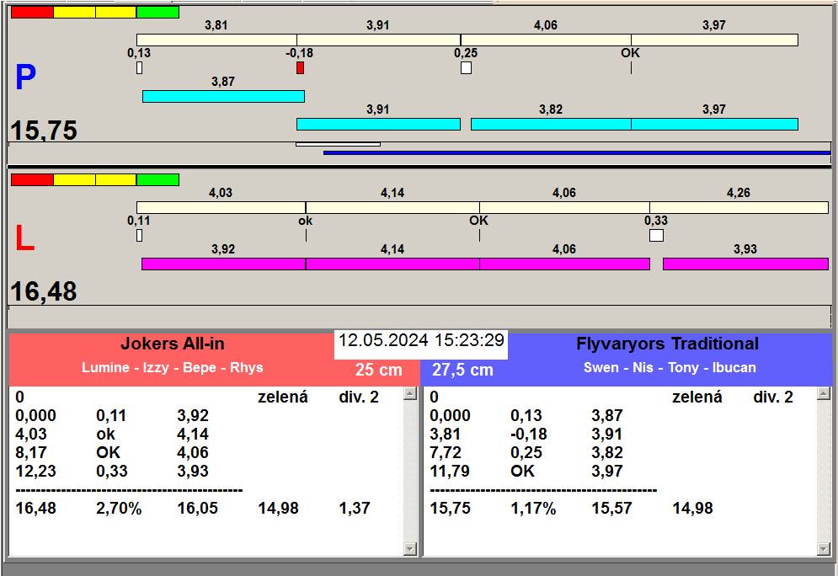Click the small marker under 0,11
Image resolution: width=838 pixels, height=576 pixels.
(x=140, y=236)
